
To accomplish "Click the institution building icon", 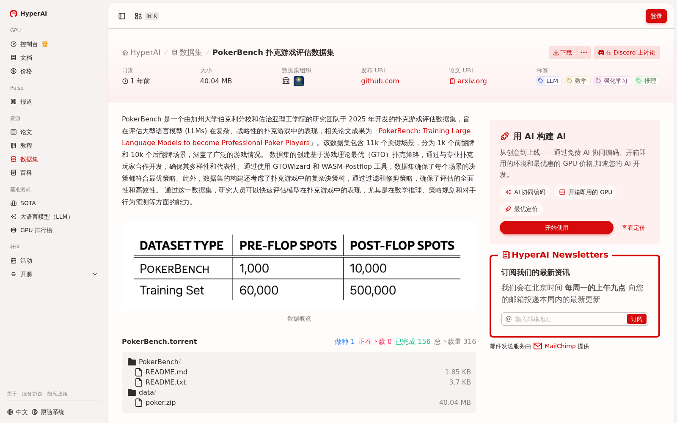I will (286, 81).
